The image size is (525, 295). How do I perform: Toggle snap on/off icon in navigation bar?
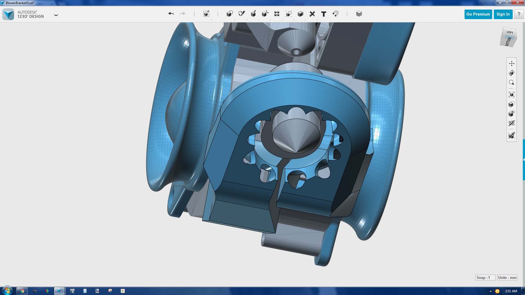point(512,135)
